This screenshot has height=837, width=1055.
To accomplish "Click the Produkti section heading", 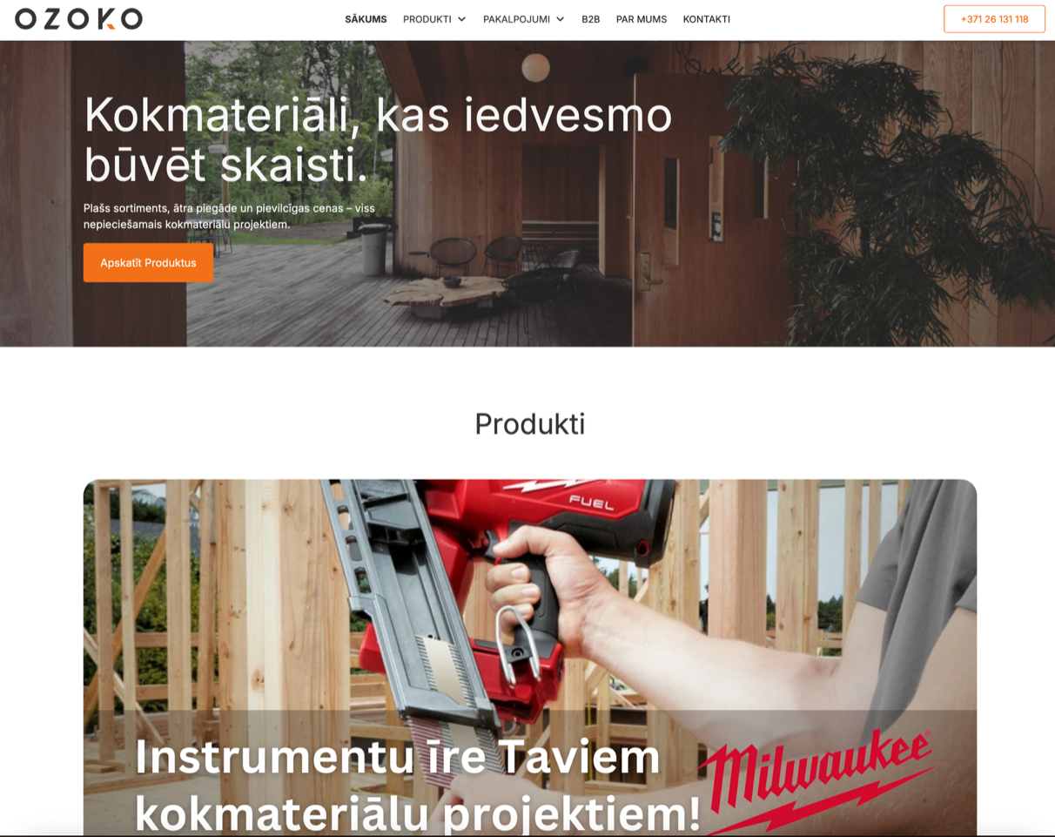I will tap(529, 424).
